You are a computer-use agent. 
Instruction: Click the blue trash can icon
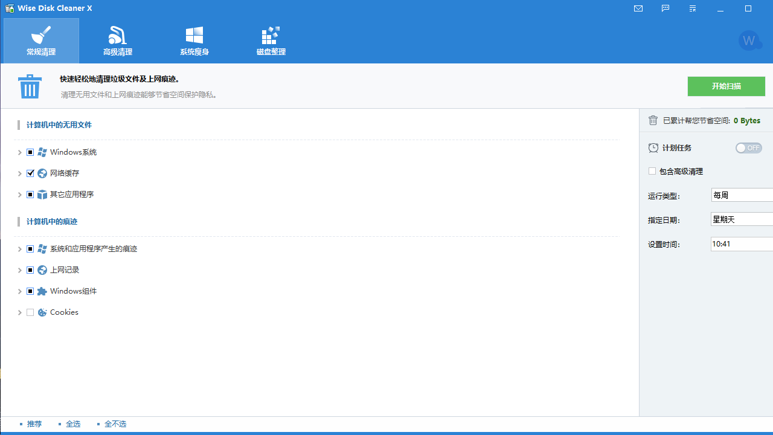[x=30, y=86]
